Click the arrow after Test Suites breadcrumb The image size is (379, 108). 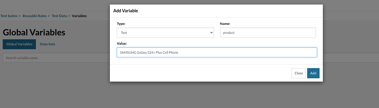[x=20, y=16]
